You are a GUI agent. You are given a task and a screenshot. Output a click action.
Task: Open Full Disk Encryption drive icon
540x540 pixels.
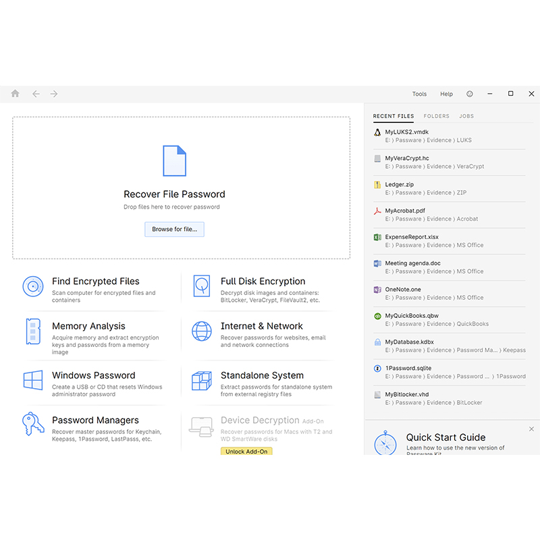point(202,286)
